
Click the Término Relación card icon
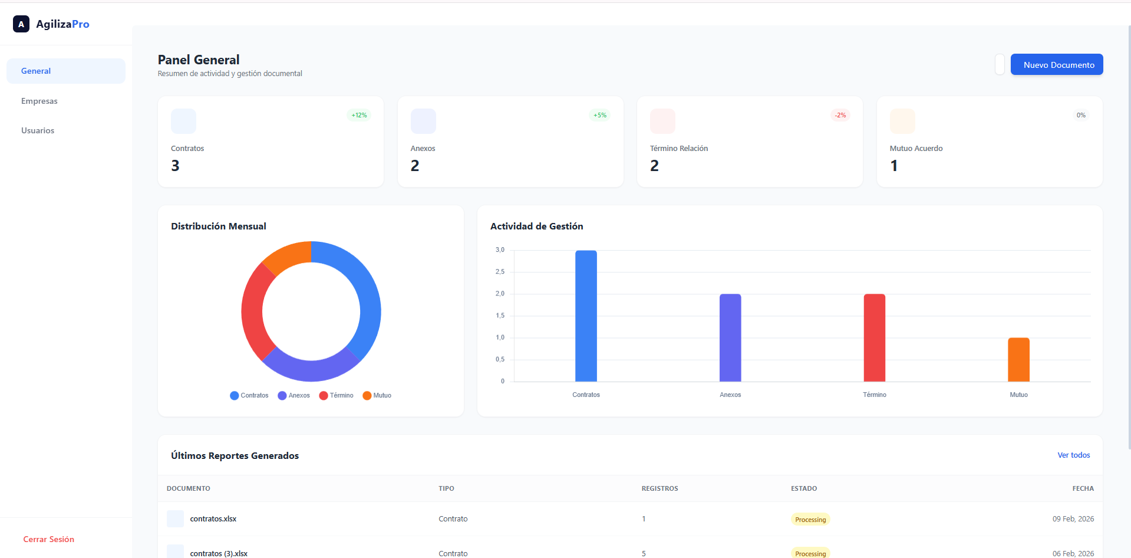pos(662,121)
